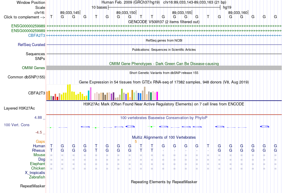Click the Sequences track label
This screenshot has height=193, width=282.
pyautogui.click(x=35, y=54)
